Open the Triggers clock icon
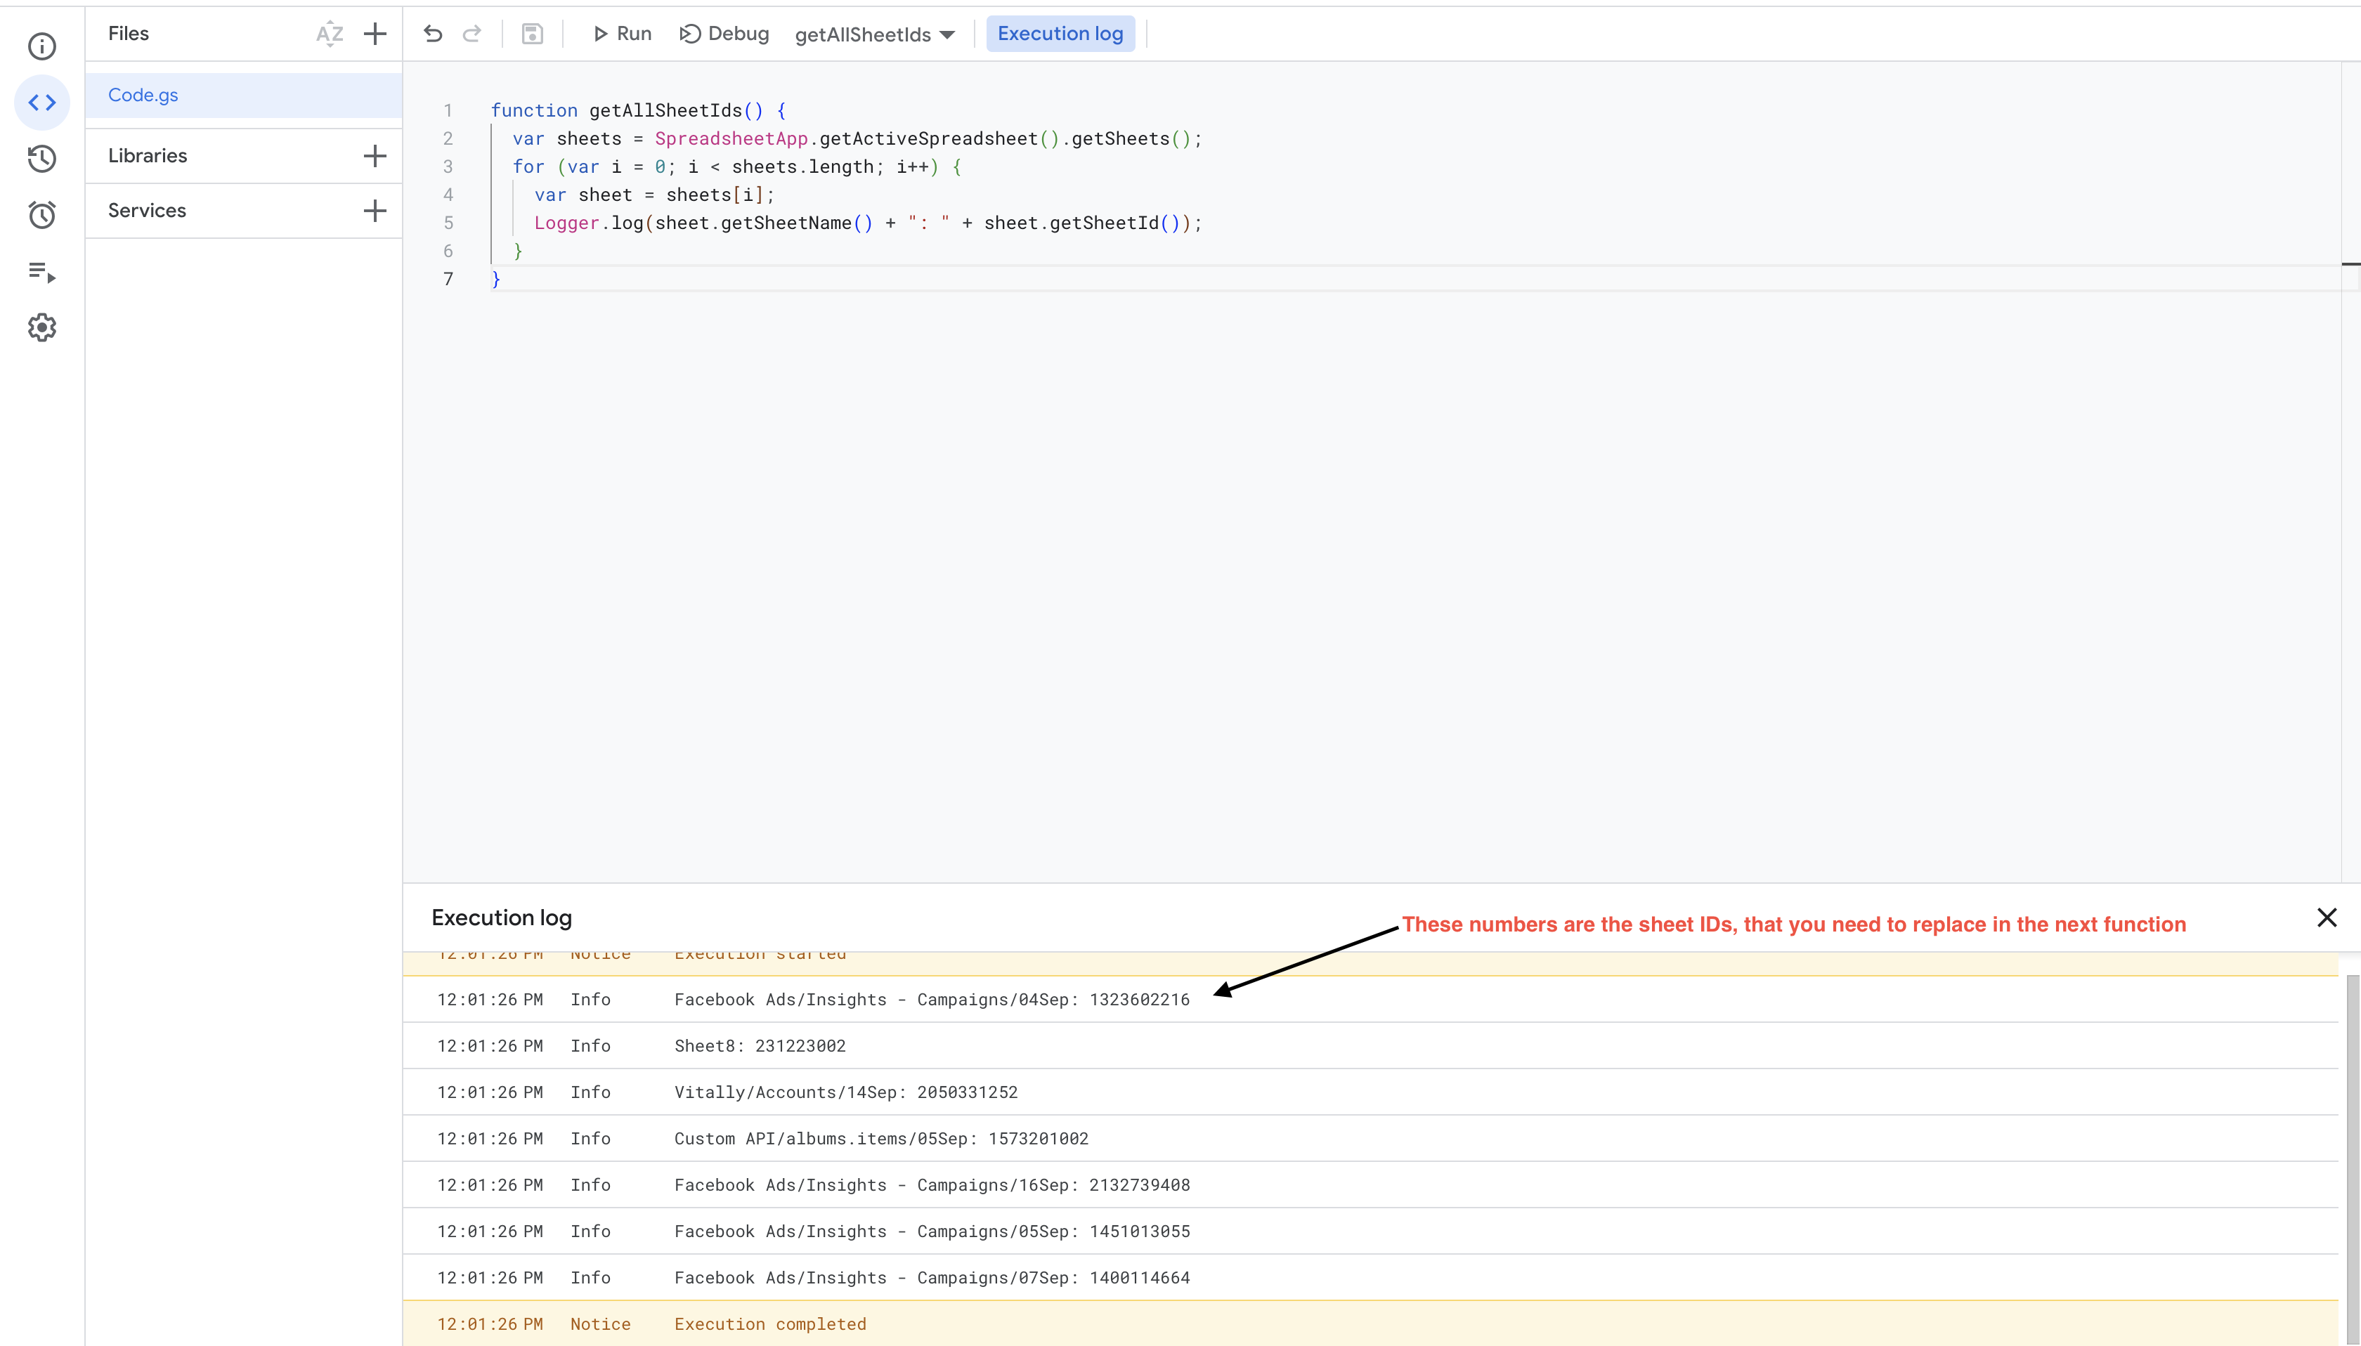 click(41, 216)
